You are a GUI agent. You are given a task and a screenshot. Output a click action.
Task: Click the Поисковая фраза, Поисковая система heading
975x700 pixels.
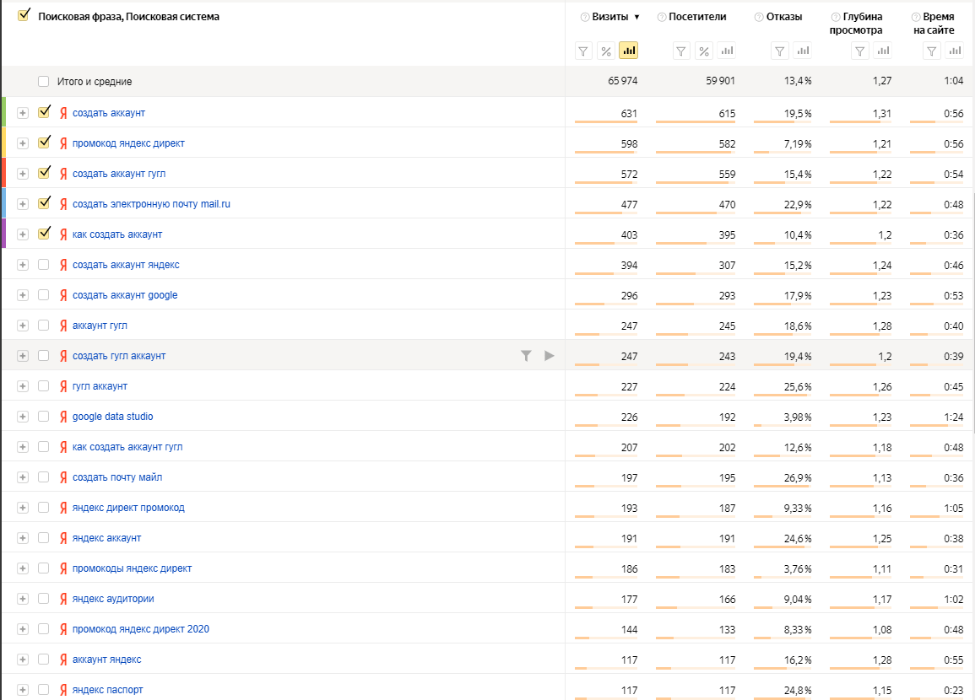click(128, 17)
